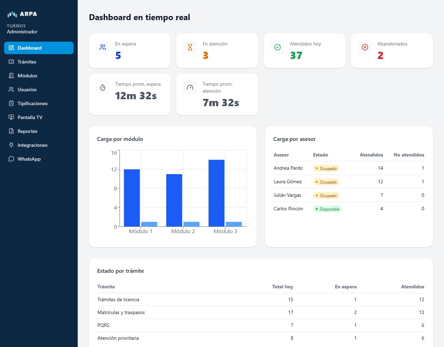
Task: Click the Módulo 2 tall blue bar
Action: (174, 200)
